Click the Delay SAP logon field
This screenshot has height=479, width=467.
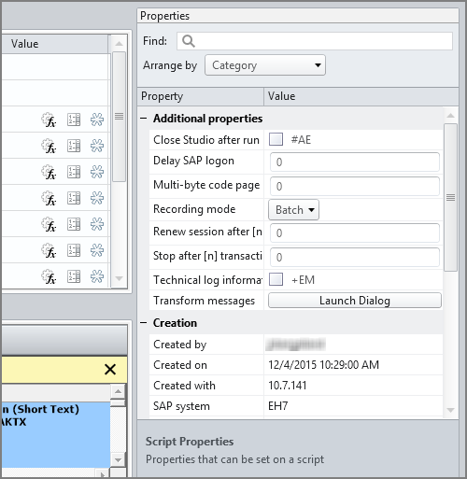pos(355,162)
